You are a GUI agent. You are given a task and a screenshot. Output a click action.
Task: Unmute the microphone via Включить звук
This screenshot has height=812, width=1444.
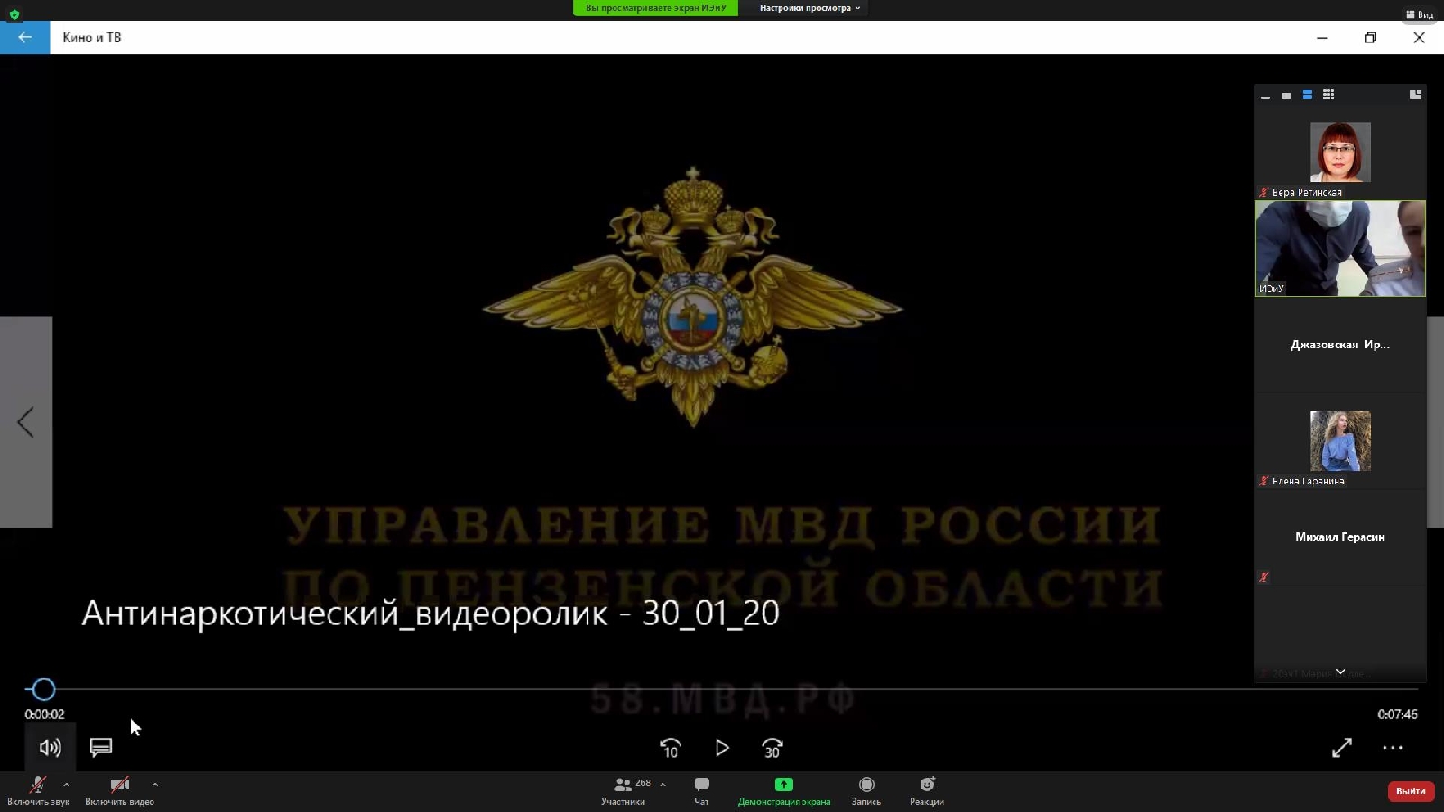[x=36, y=785]
